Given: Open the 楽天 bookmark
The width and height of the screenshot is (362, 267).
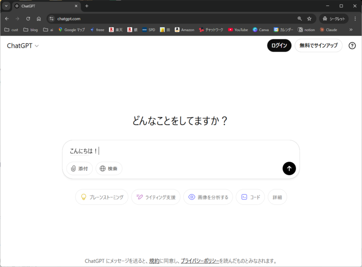Looking at the screenshot, I should point(116,30).
